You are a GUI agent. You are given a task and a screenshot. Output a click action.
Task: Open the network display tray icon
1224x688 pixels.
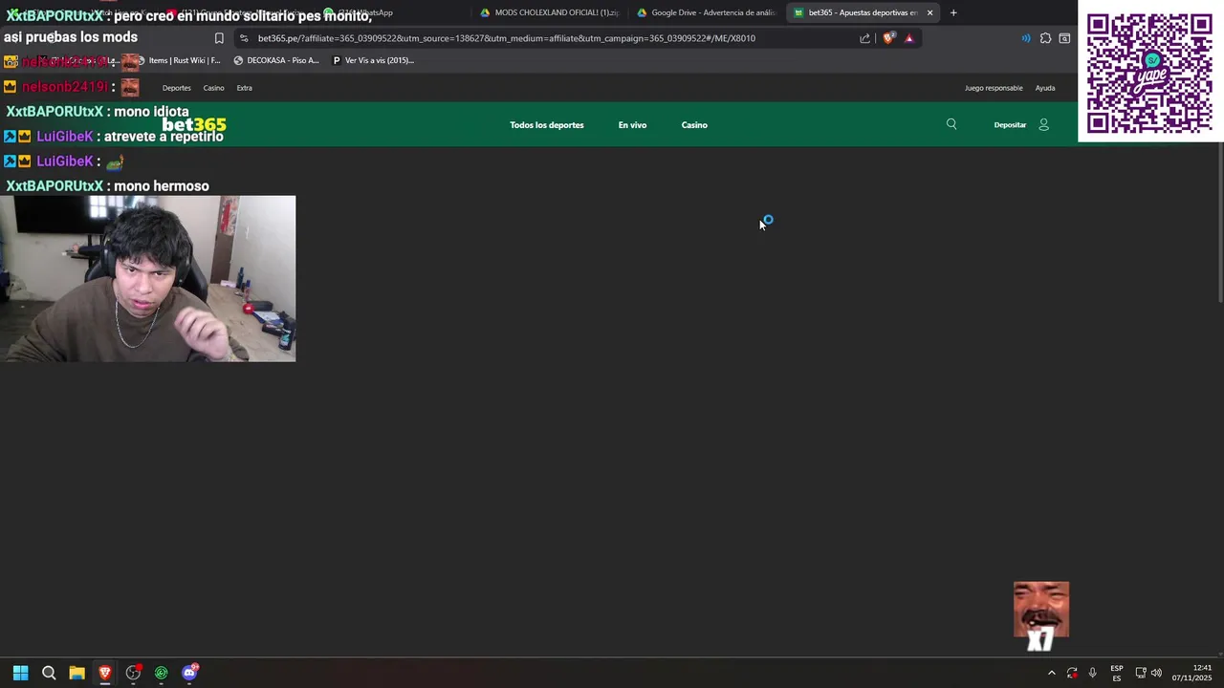(x=1141, y=673)
